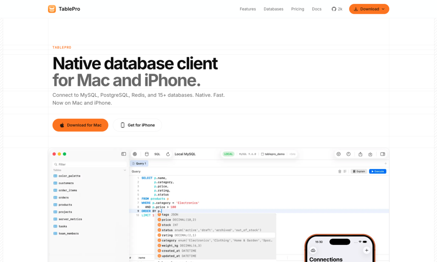Click the LOCAL connection badge
The image size is (437, 262).
click(x=228, y=154)
